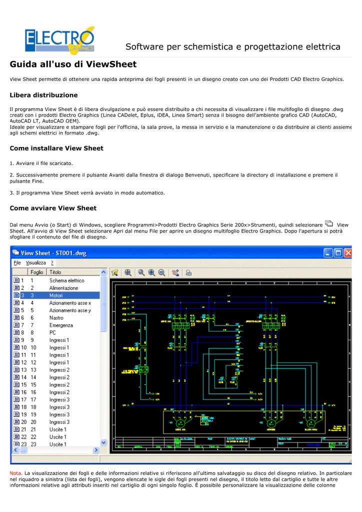
Task: Select the Azionamento asse y sheet
Action: coord(56,310)
